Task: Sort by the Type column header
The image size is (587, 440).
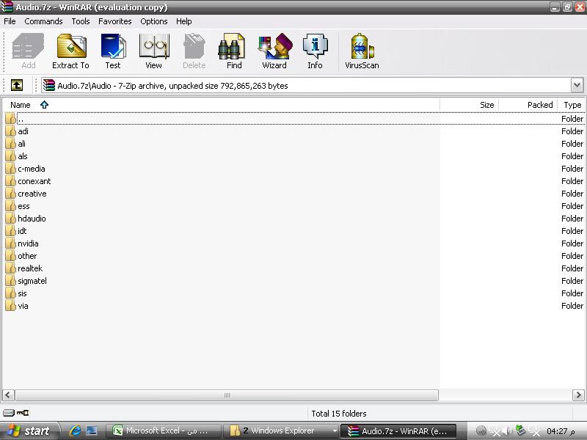Action: [x=572, y=105]
